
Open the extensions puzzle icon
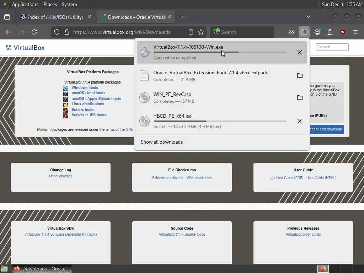(330, 32)
